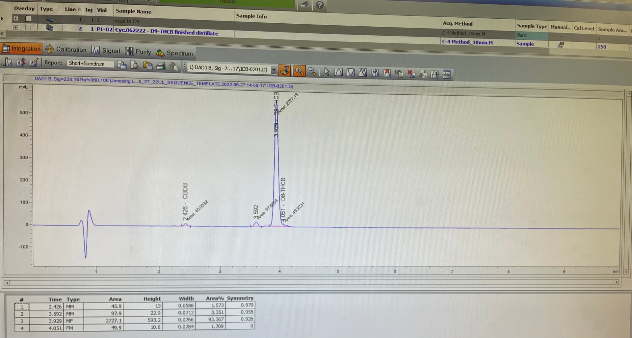Click the left arrow of the sample list scrollbar

pos(2,34)
